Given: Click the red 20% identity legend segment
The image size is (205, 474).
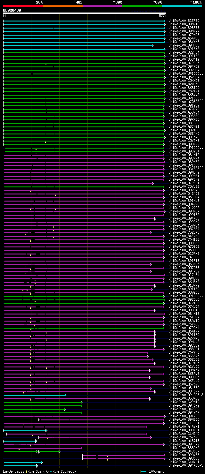Looking at the screenshot, I should [x=23, y=6].
